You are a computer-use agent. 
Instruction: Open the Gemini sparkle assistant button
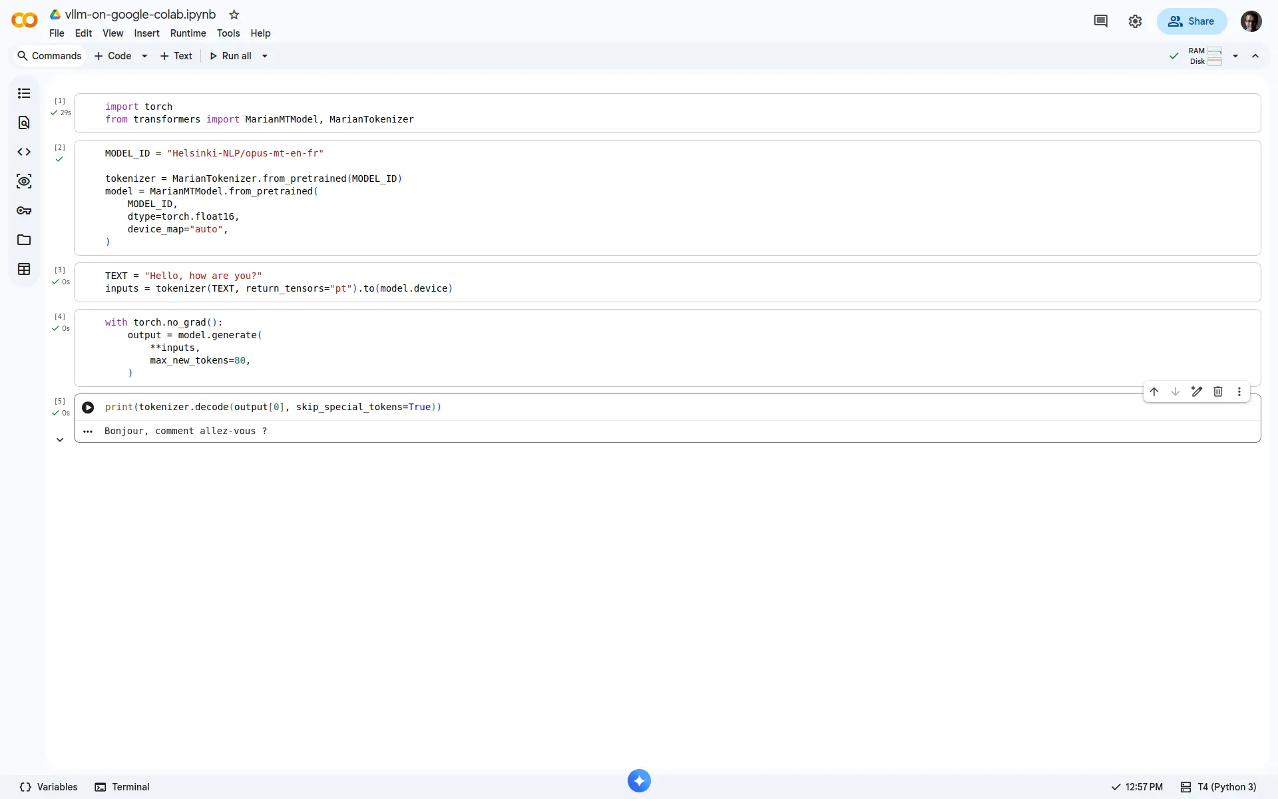click(x=639, y=781)
